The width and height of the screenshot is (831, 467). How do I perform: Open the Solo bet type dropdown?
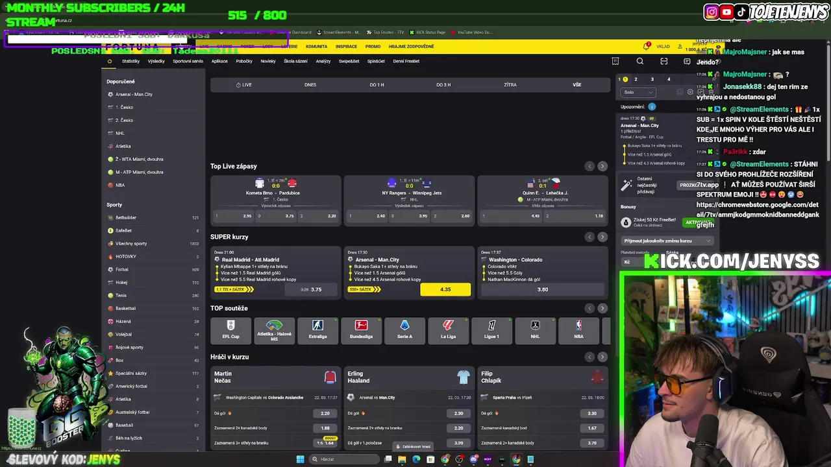pos(638,92)
